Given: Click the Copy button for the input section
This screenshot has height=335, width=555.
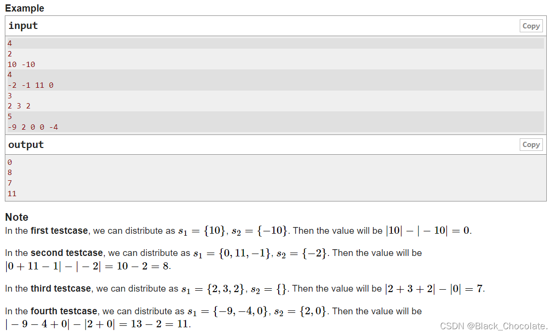Looking at the screenshot, I should pyautogui.click(x=530, y=26).
